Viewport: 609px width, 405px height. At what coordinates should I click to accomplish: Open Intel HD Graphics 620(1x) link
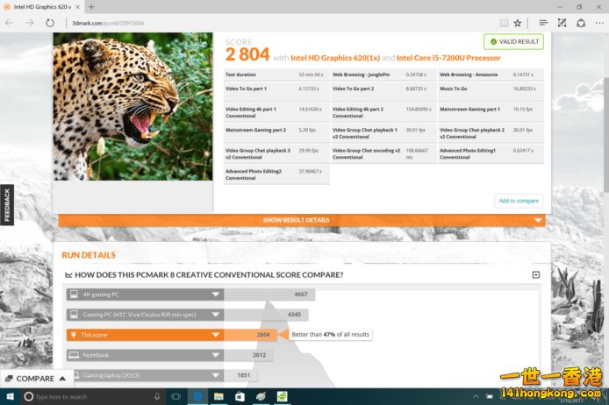(335, 58)
